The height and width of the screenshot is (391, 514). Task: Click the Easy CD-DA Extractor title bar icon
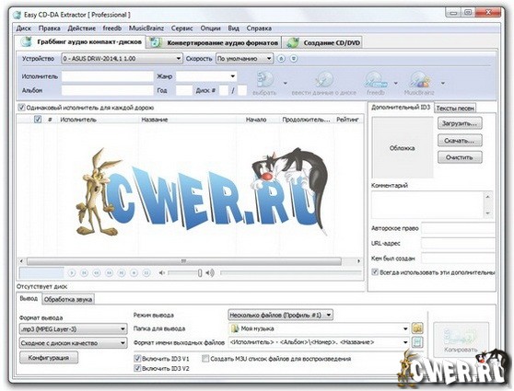18,15
